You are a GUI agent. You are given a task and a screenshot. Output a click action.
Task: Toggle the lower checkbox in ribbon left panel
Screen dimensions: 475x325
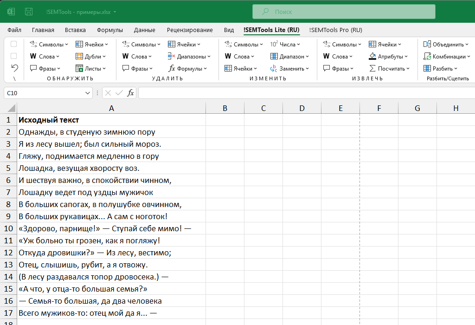coord(13,56)
